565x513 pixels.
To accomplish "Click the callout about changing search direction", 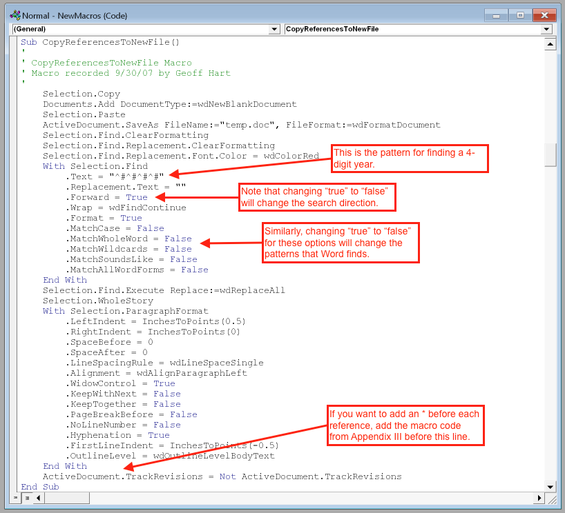I will pos(317,198).
